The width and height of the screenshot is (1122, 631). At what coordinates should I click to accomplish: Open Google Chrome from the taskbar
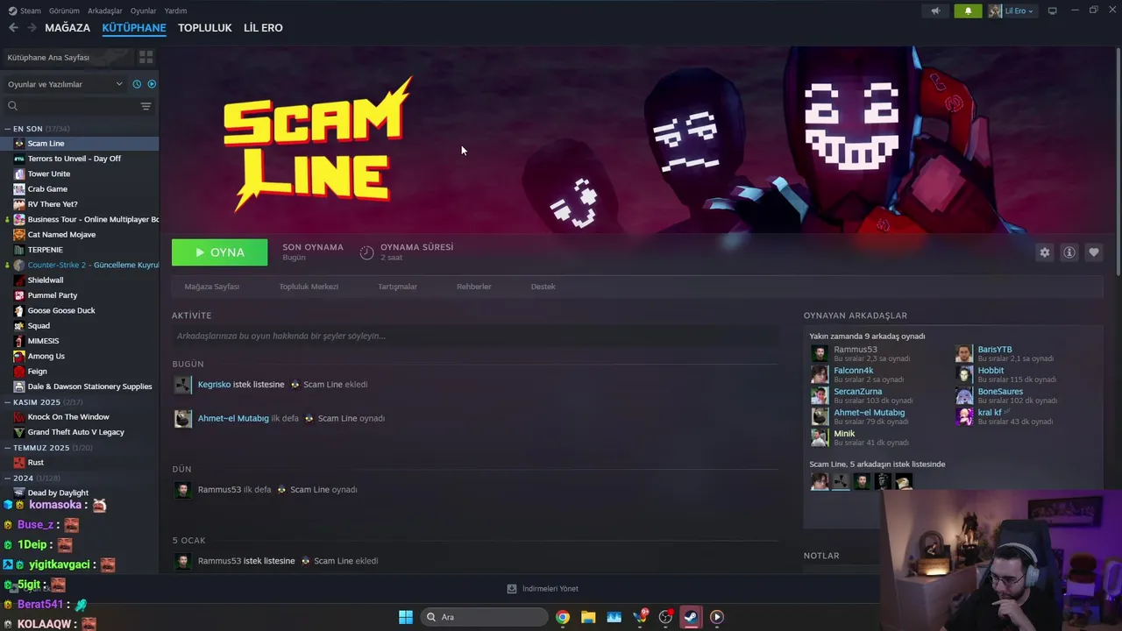click(x=563, y=617)
